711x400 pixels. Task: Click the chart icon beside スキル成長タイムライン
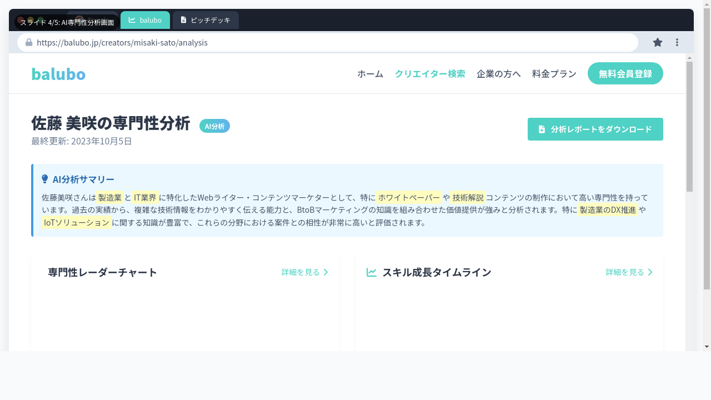coord(372,272)
